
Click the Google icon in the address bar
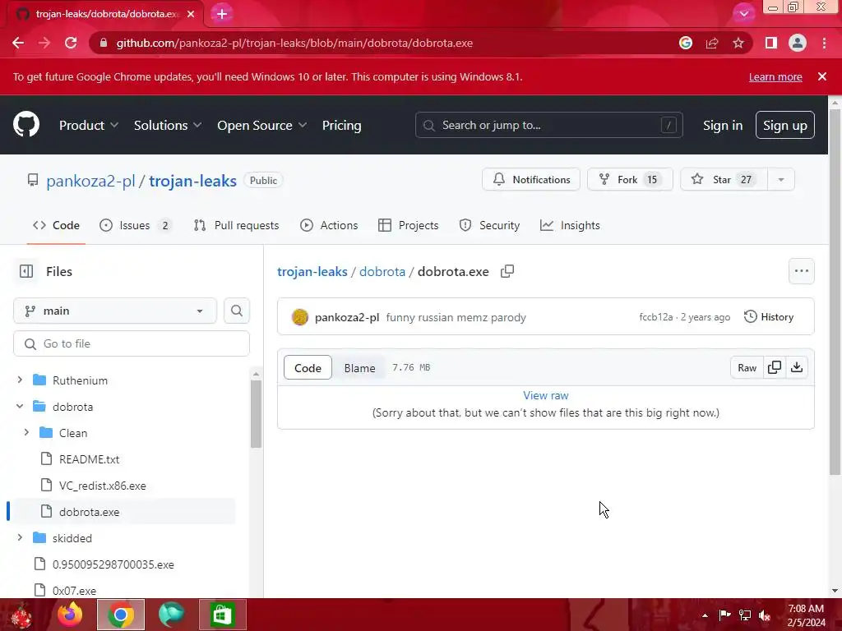[x=686, y=43]
